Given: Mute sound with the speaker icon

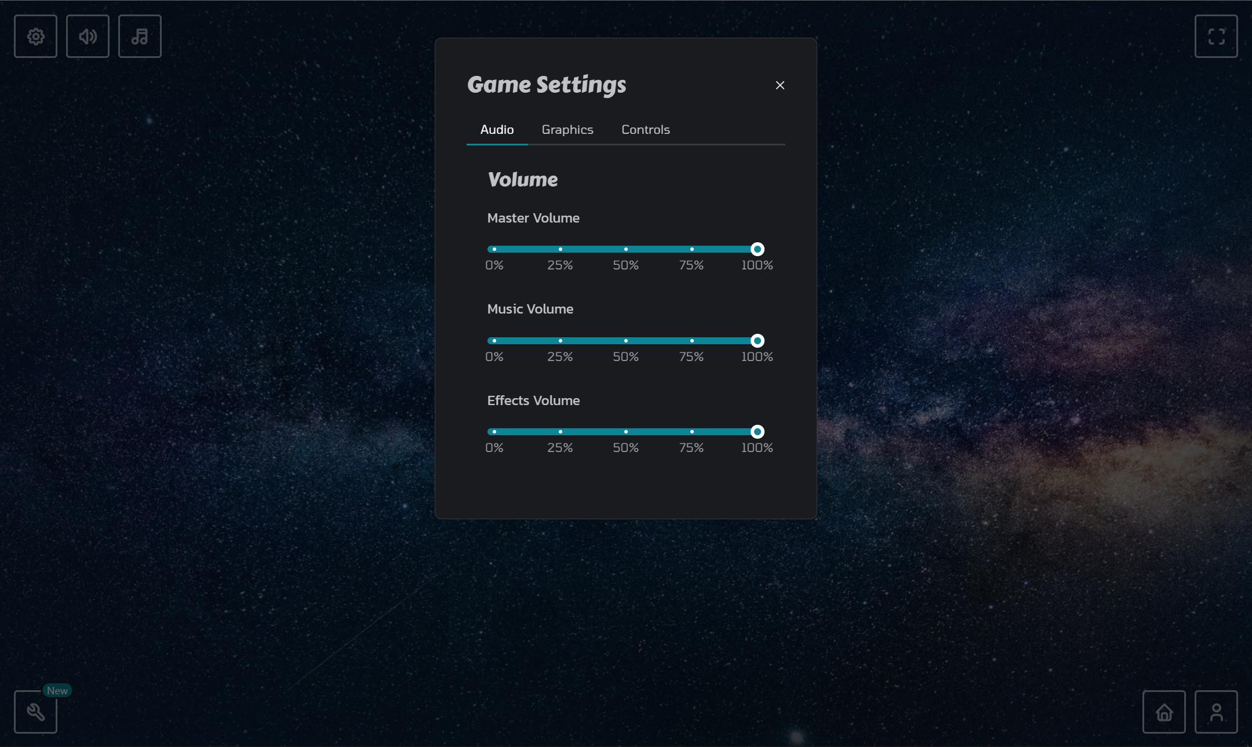Looking at the screenshot, I should (88, 37).
